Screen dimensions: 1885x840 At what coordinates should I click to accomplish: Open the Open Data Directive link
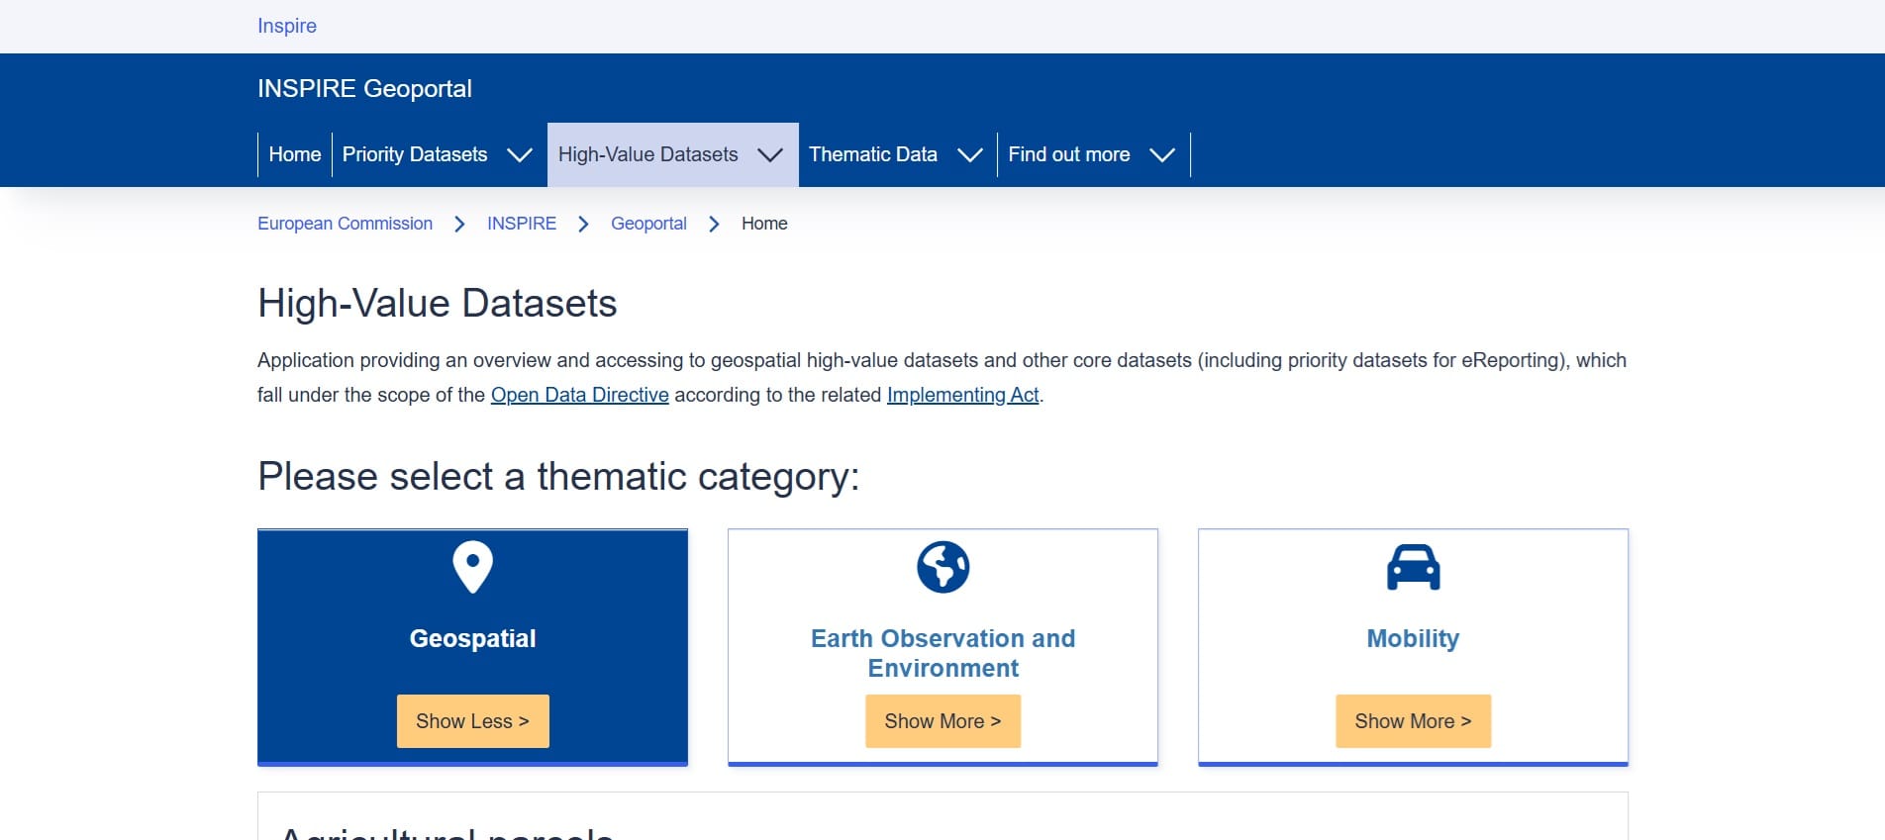point(580,395)
